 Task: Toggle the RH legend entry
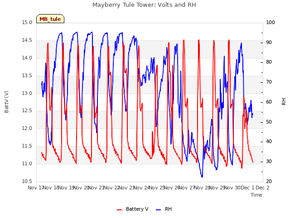click(x=164, y=209)
